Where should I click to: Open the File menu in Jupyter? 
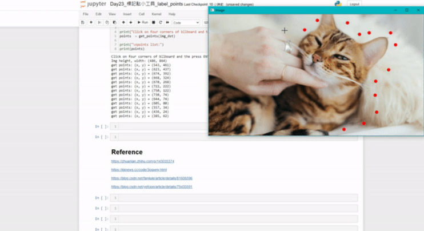[86, 14]
